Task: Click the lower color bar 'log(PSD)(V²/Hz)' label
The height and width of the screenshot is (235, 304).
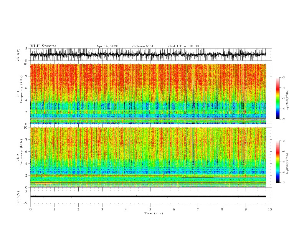Action: 287,164
